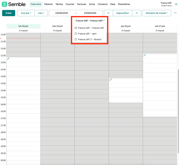
Task: Open the Patients menu
Action: [48, 4]
